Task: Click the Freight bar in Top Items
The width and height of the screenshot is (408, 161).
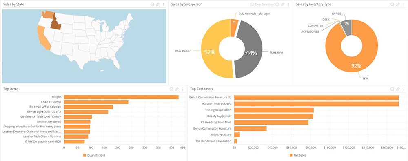Action: coord(121,97)
